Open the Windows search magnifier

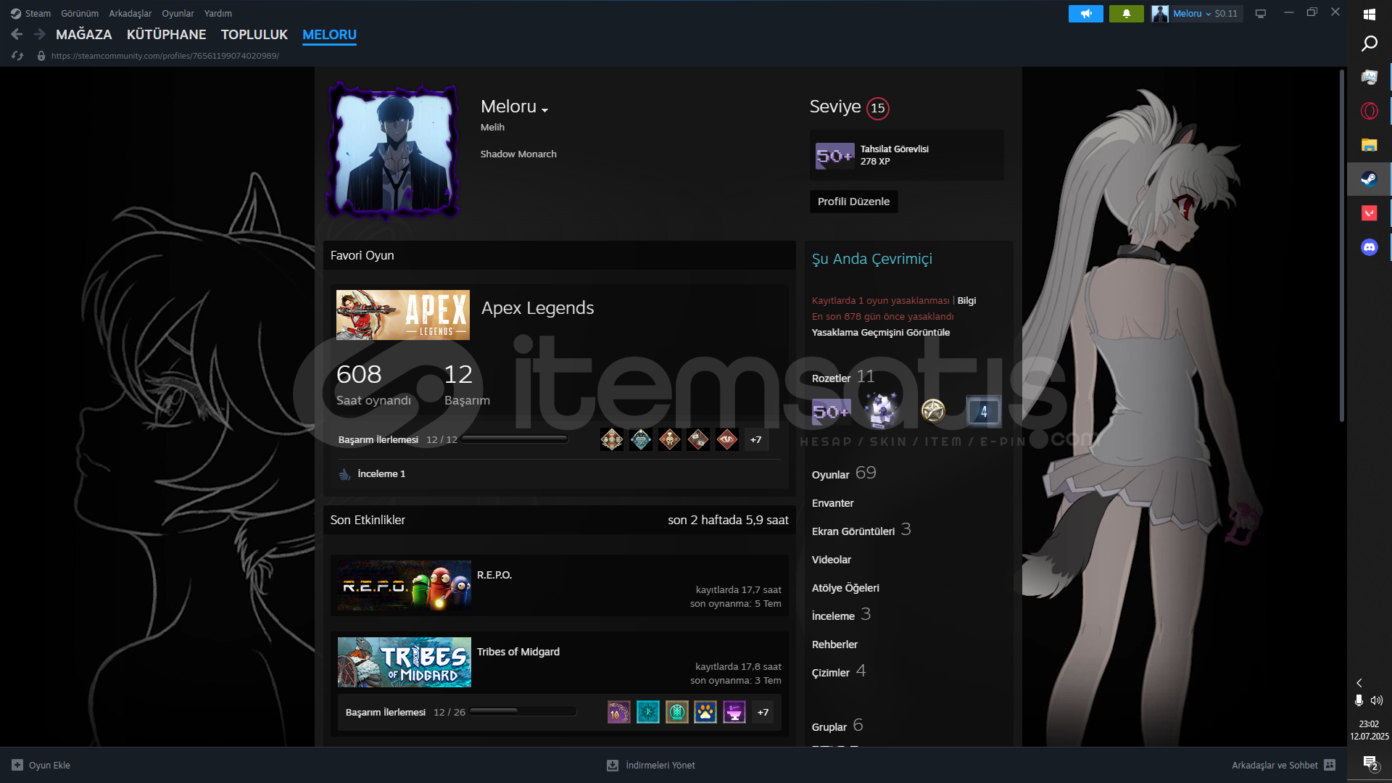click(x=1370, y=44)
